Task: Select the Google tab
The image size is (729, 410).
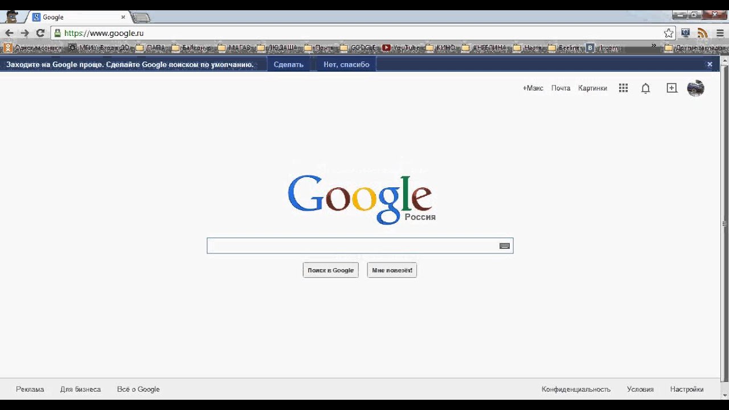Action: [x=78, y=18]
